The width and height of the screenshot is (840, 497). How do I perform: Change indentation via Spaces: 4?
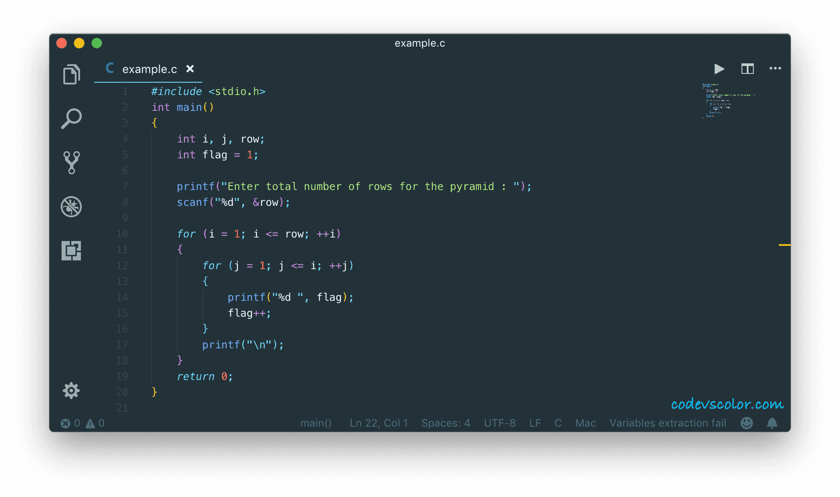point(446,423)
